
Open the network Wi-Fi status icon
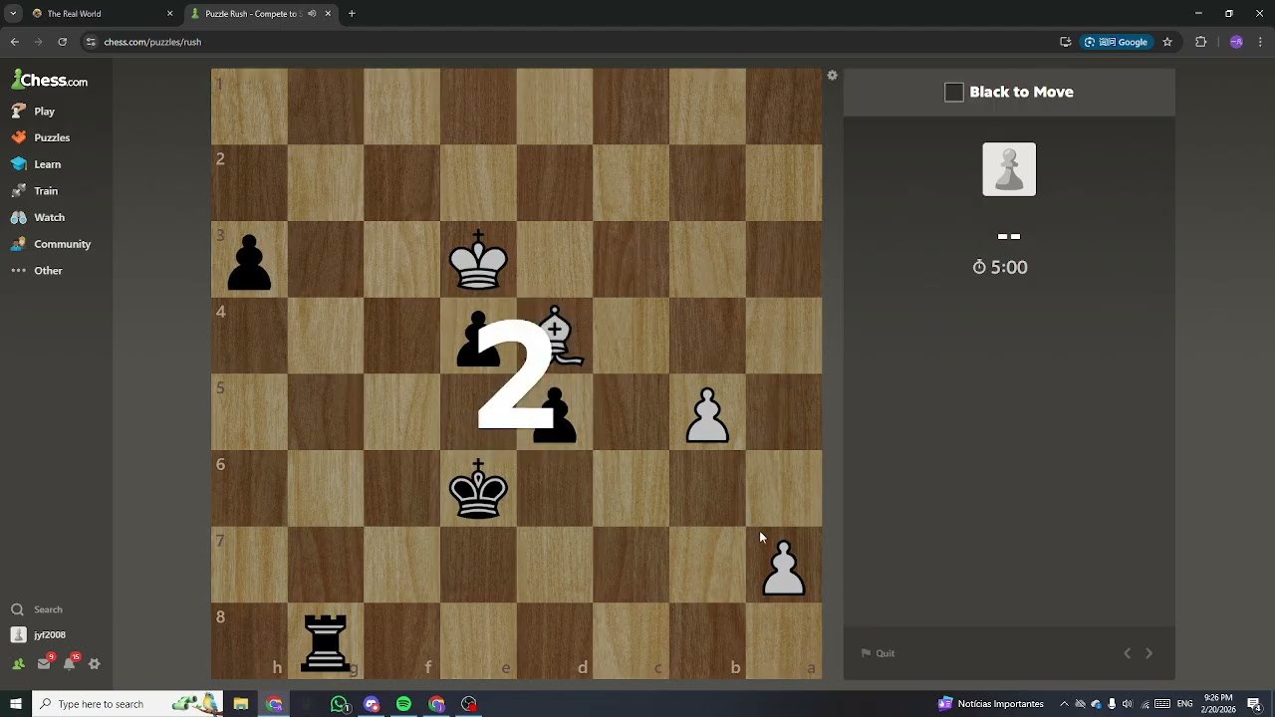coord(1145,704)
